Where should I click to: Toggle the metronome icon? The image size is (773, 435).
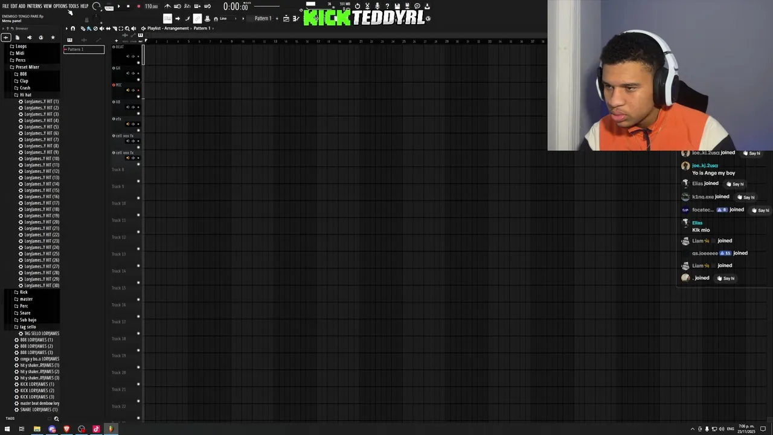168,6
